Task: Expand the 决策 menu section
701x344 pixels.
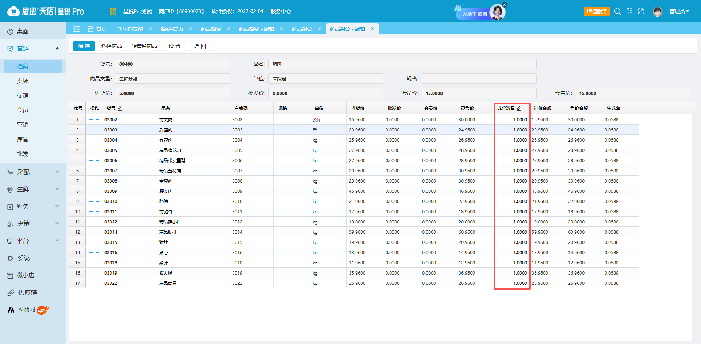Action: 57,223
